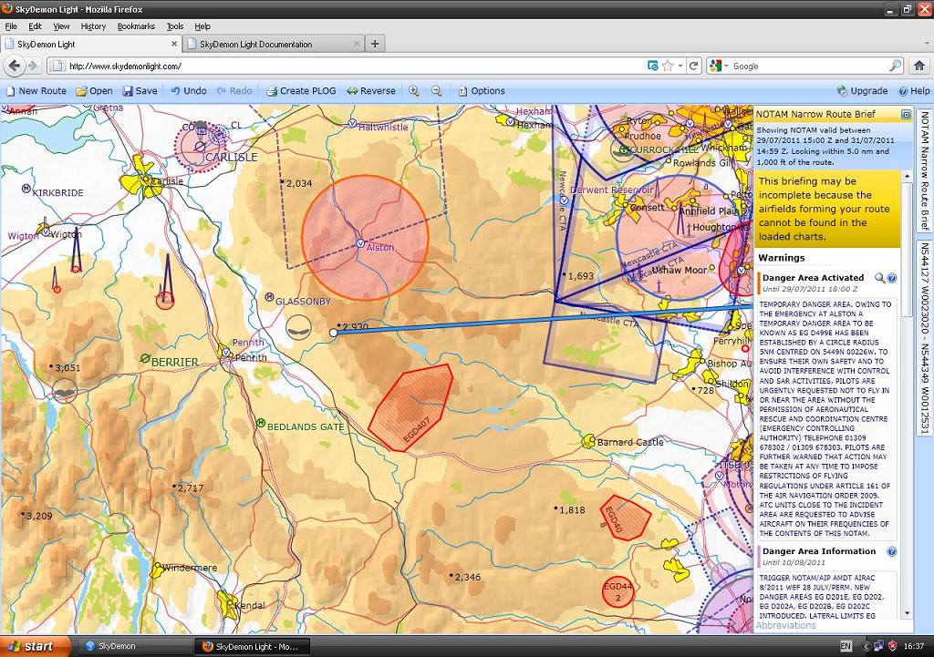The width and height of the screenshot is (934, 657).
Task: Open the new tab plus button
Action: point(375,44)
